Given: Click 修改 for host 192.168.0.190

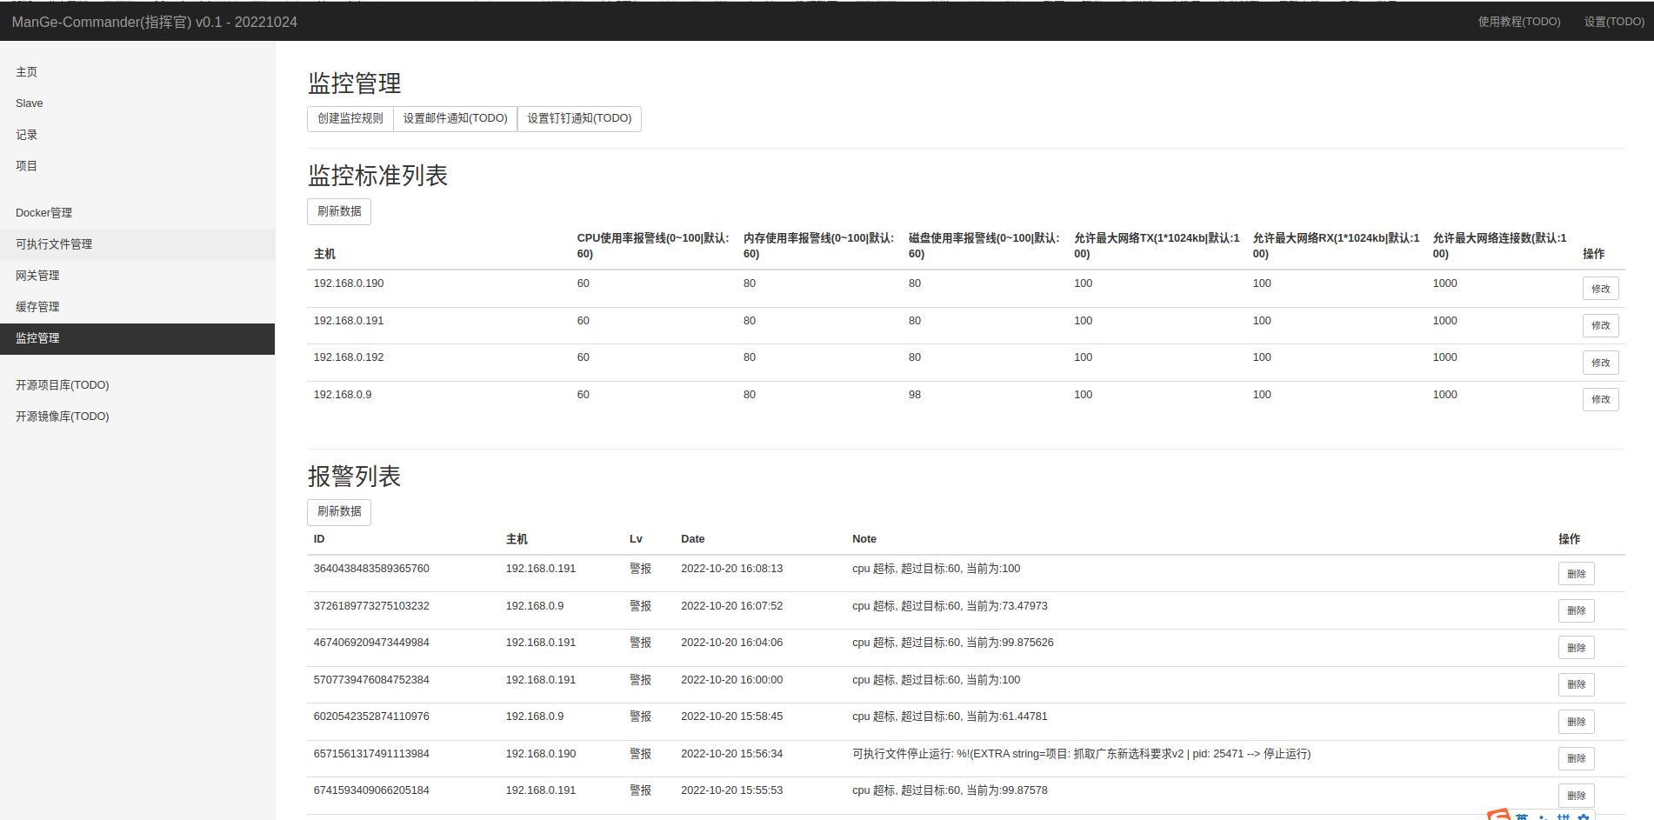Looking at the screenshot, I should click(1600, 288).
